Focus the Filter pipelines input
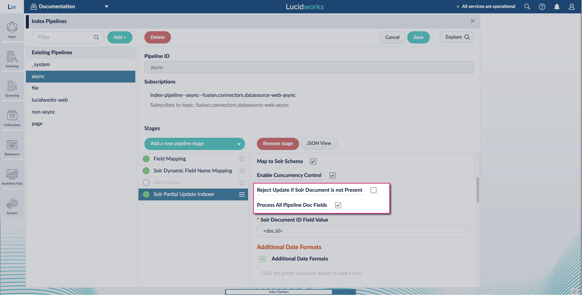Image resolution: width=583 pixels, height=296 pixels. coord(68,37)
